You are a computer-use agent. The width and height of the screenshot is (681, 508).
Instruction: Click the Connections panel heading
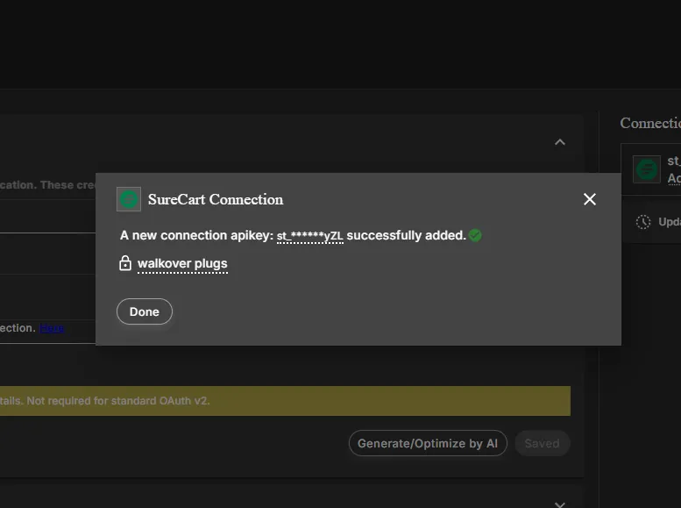pos(649,124)
